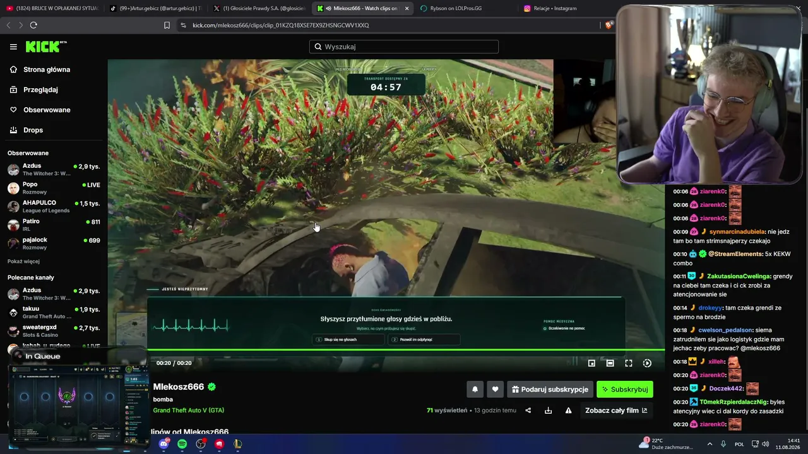Open followed channel pajalock
The height and width of the screenshot is (454, 808).
[54, 243]
